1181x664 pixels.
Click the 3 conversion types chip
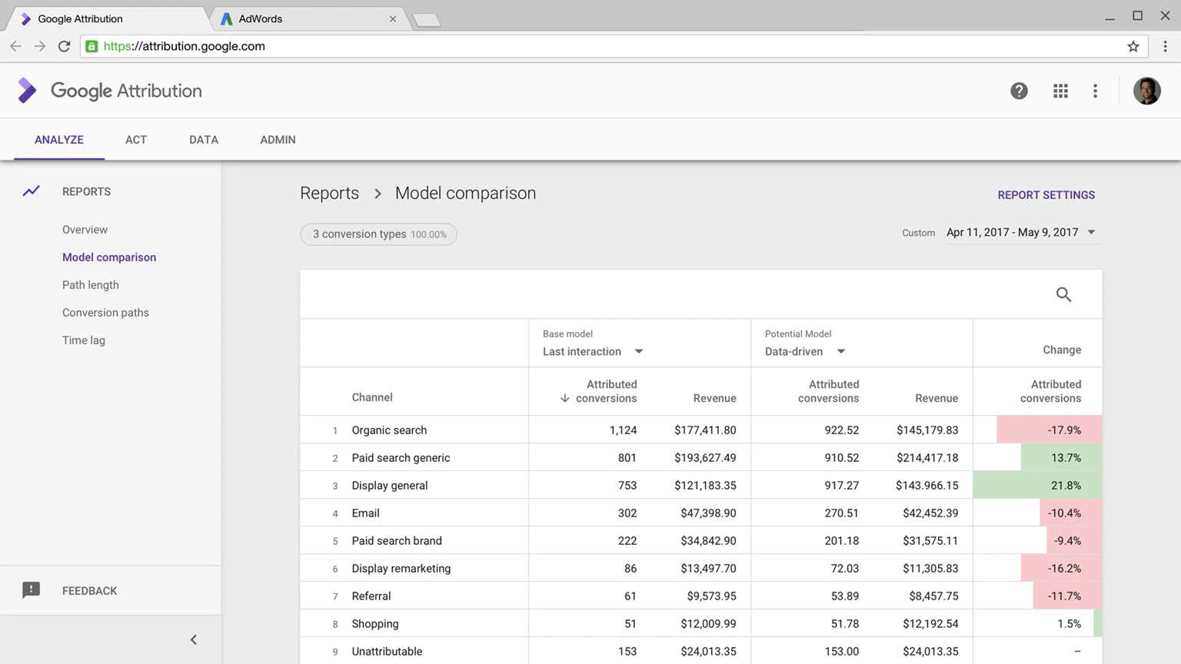(x=378, y=234)
